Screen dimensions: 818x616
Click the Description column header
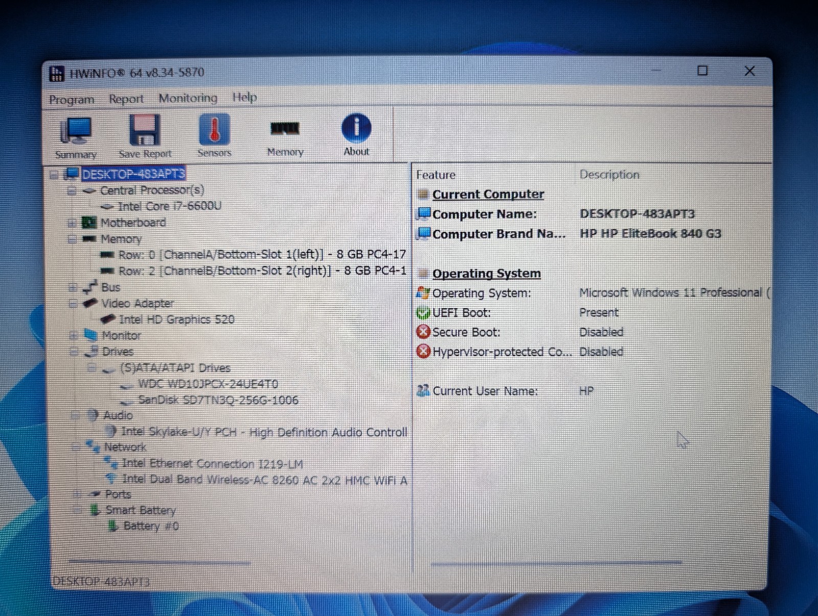pyautogui.click(x=609, y=174)
